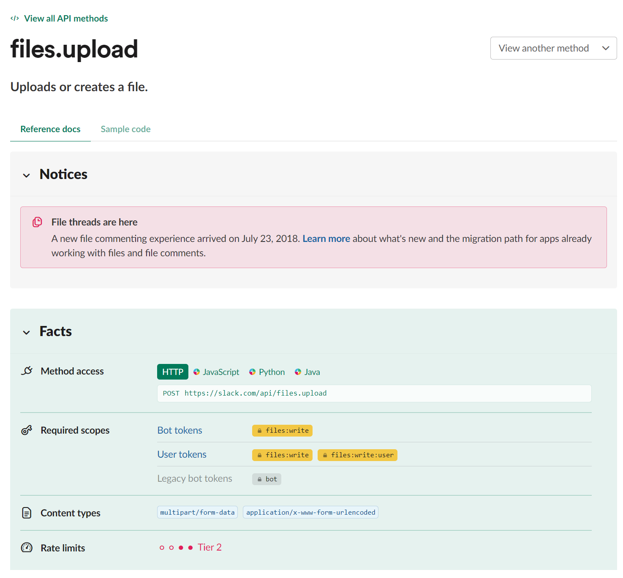Click the Method access label
The image size is (623, 578).
(x=72, y=371)
